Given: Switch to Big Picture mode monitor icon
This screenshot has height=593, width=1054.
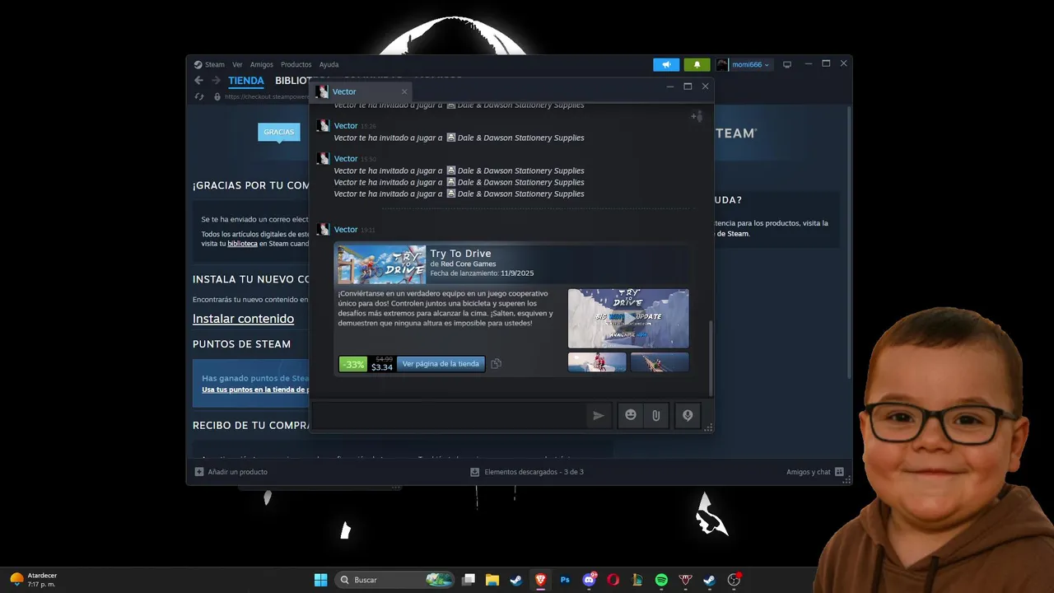Looking at the screenshot, I should click(786, 64).
